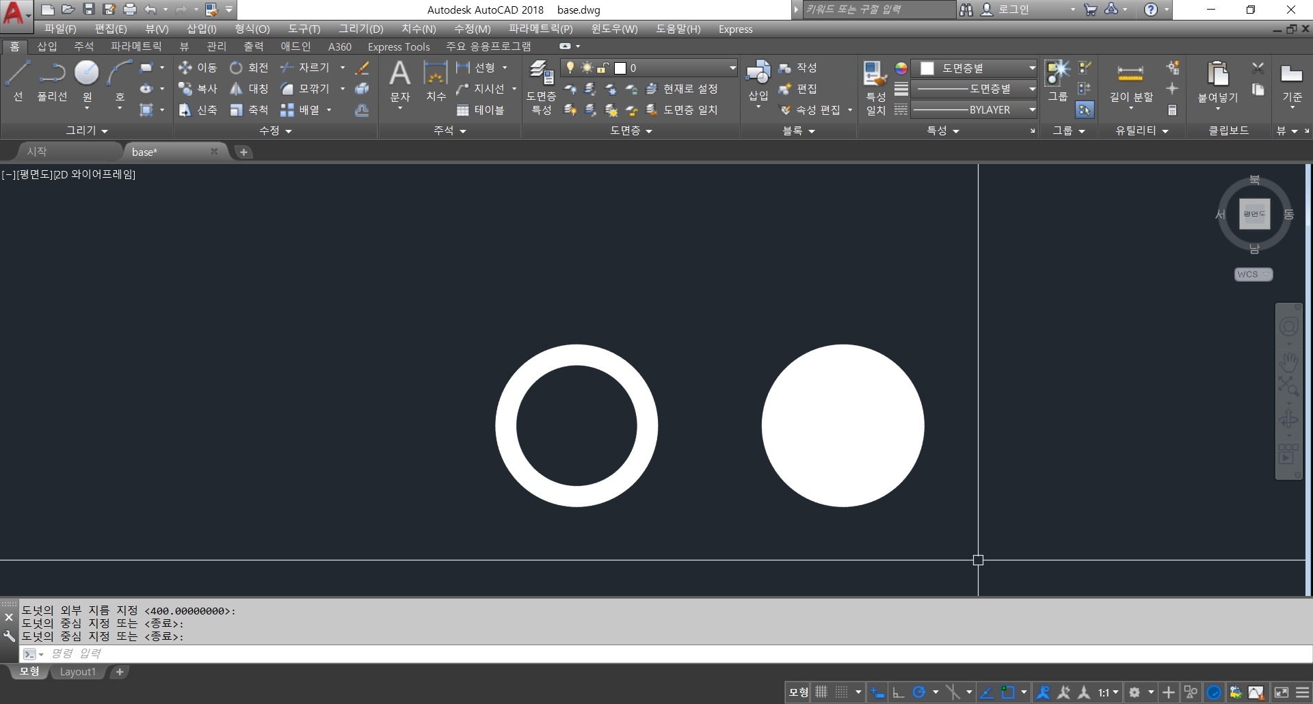Click the 회전 (Rotate) tool
Screen dimensions: 1313x704
249,68
